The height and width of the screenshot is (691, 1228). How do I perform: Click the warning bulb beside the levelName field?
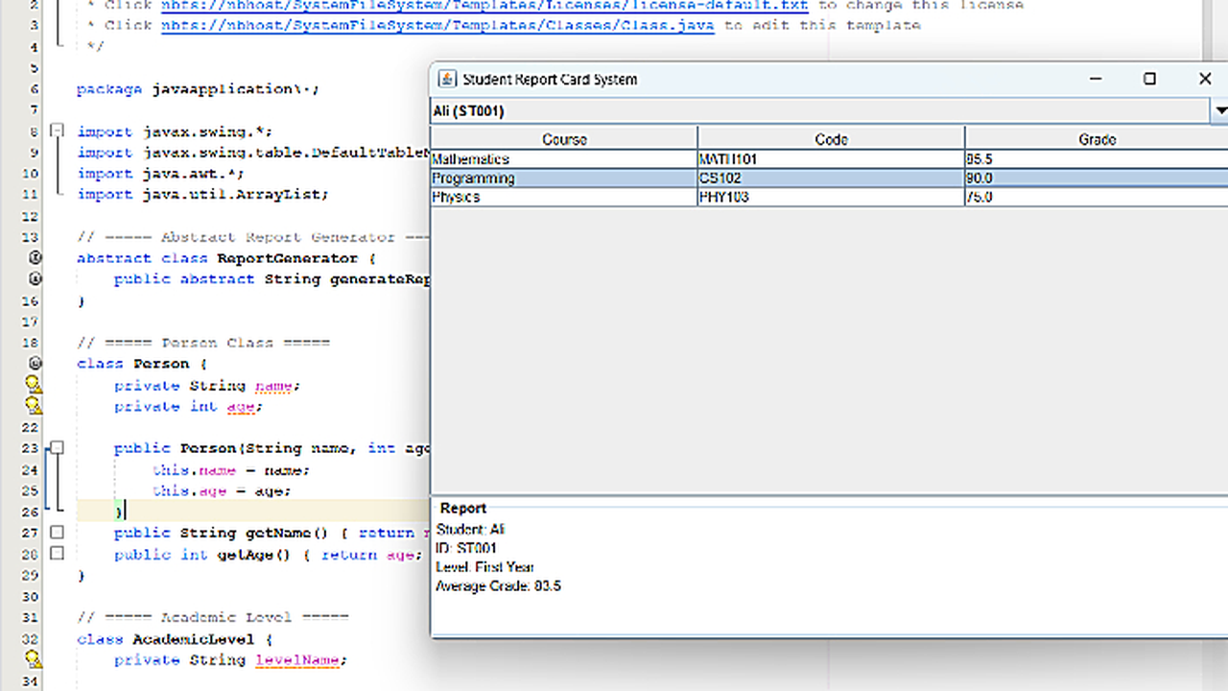tap(33, 659)
